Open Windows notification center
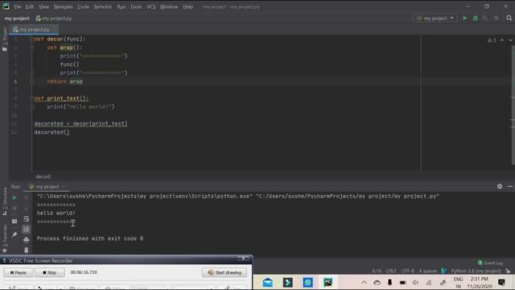The width and height of the screenshot is (515, 290). point(501,283)
